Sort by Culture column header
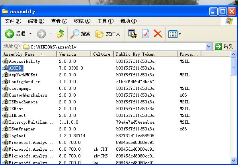Image resolution: width=238 pixels, height=165 pixels. pos(102,54)
